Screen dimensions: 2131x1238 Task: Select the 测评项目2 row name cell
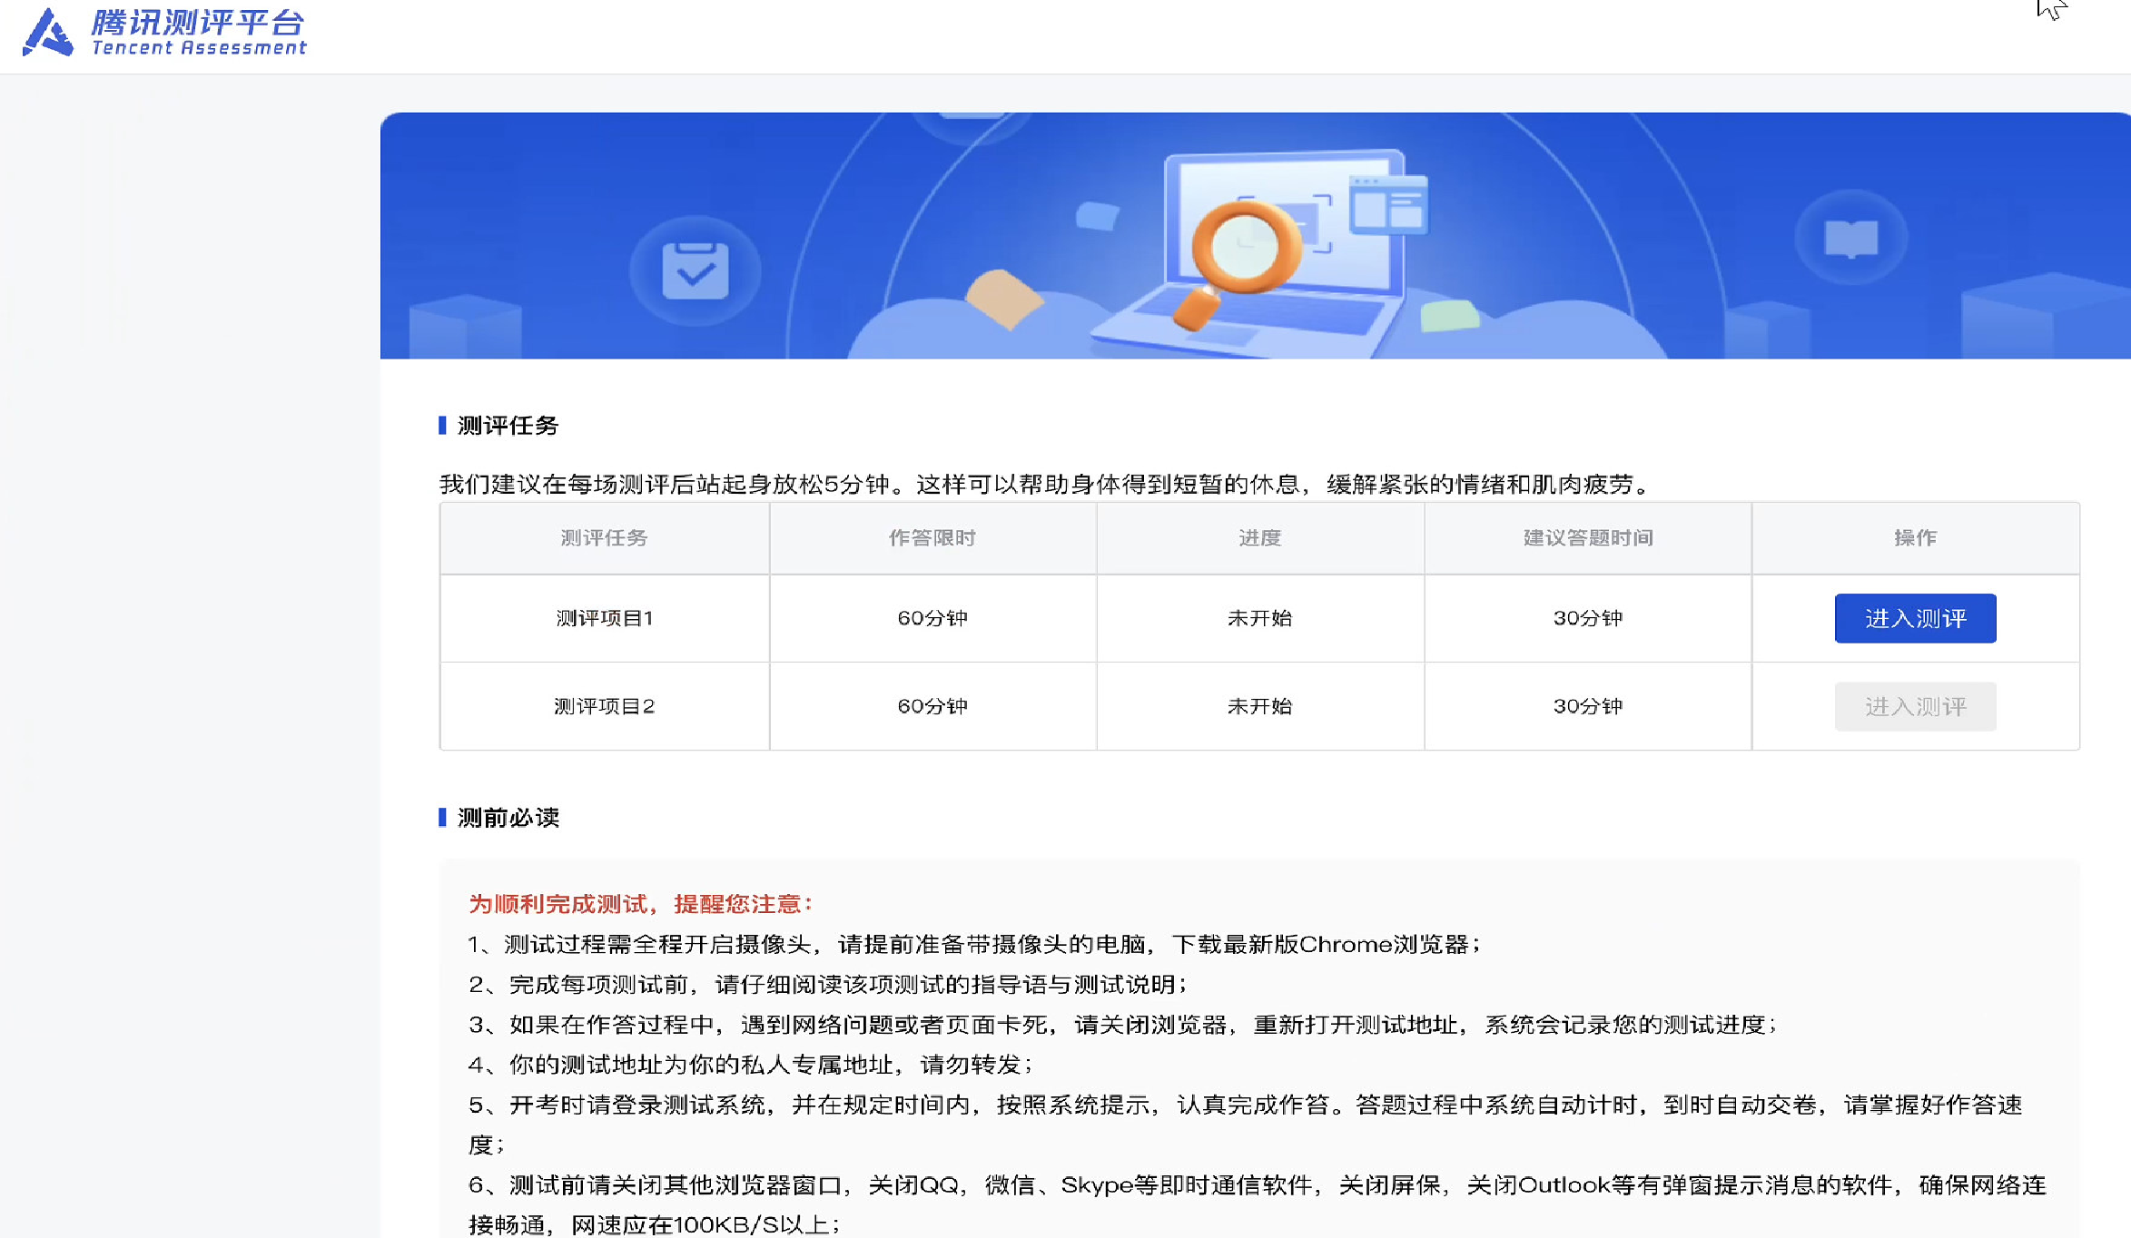[604, 706]
